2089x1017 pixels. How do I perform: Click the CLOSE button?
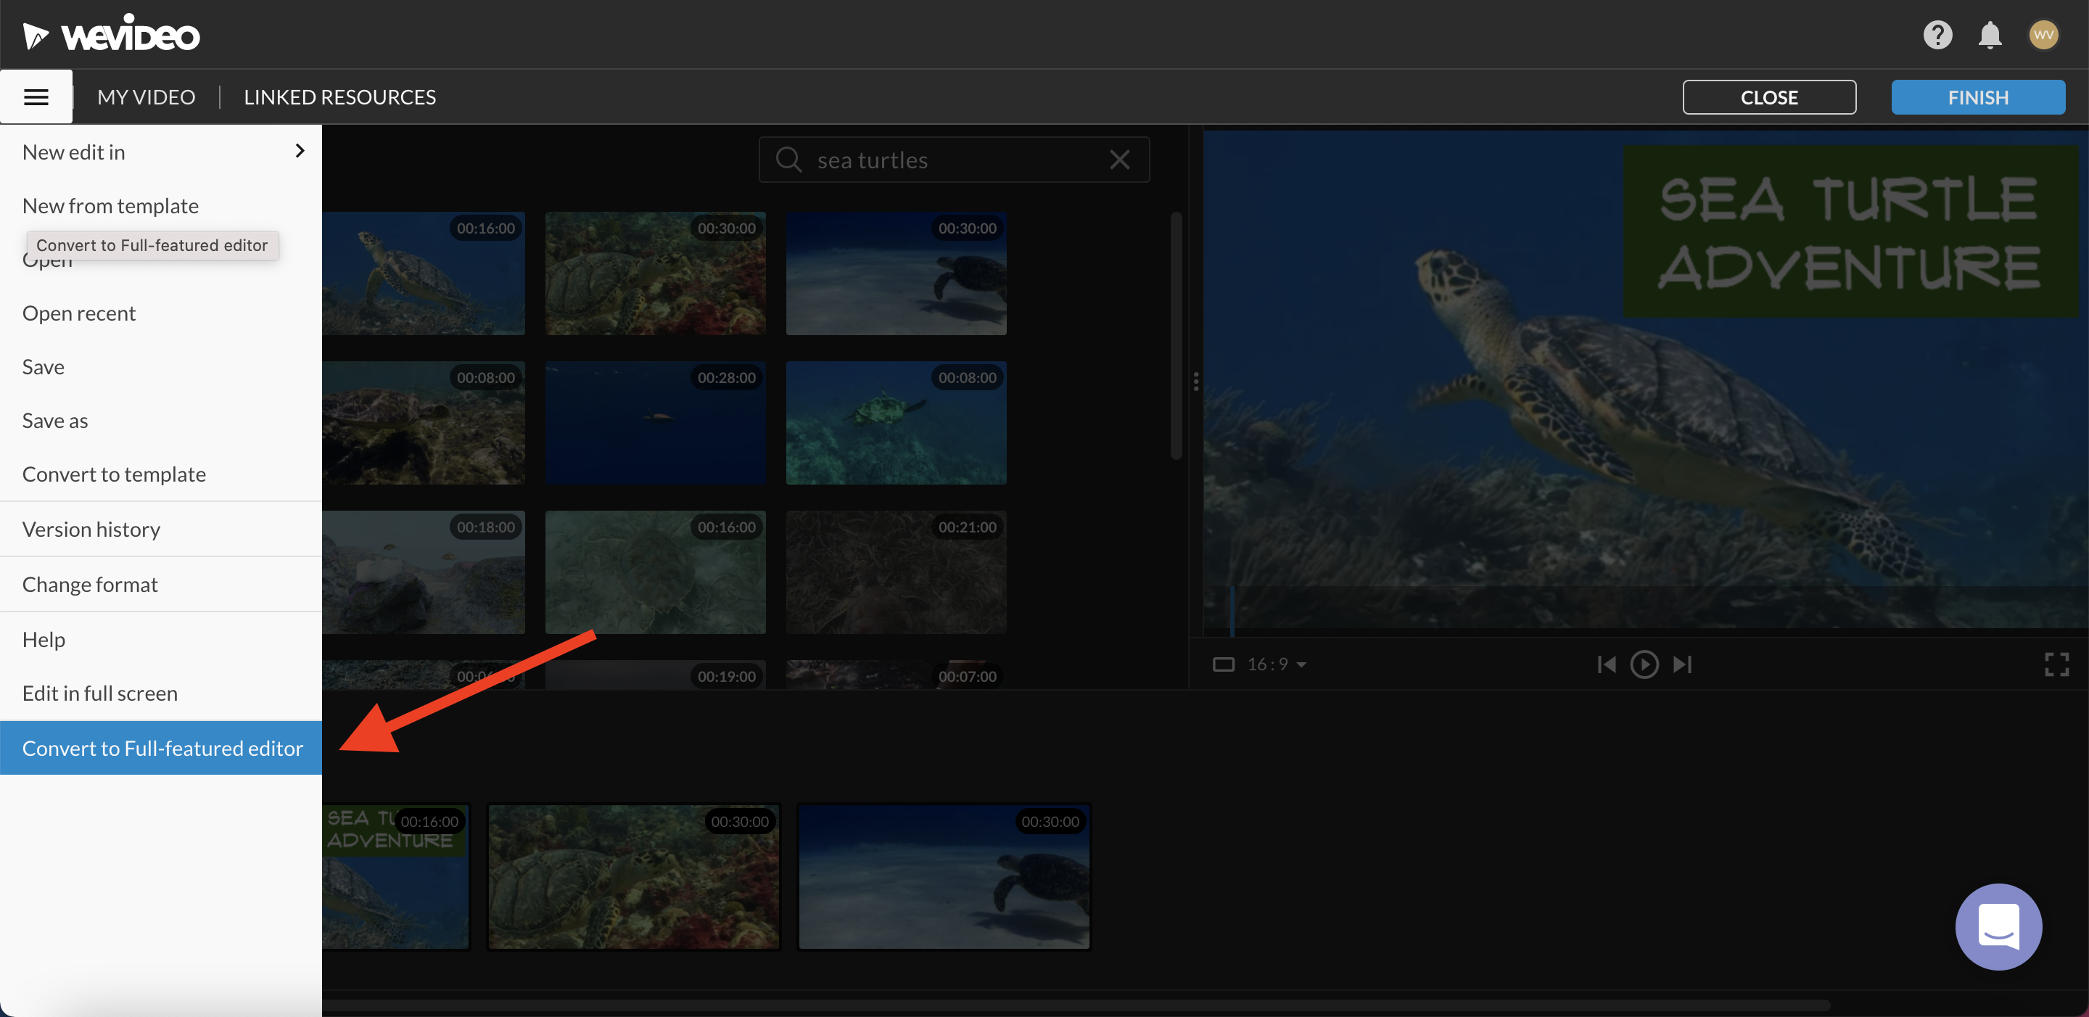(1768, 96)
